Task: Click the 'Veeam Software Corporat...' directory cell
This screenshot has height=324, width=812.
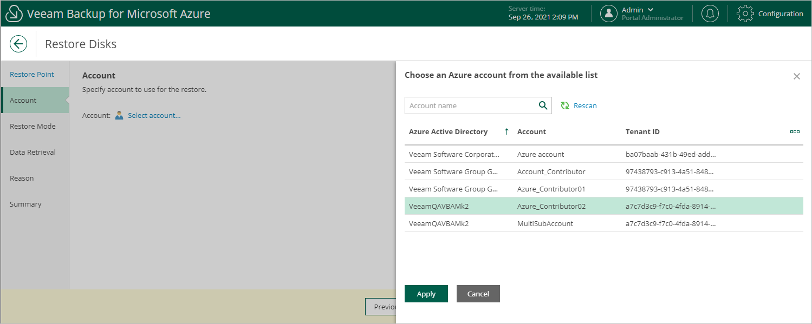Action: 454,154
